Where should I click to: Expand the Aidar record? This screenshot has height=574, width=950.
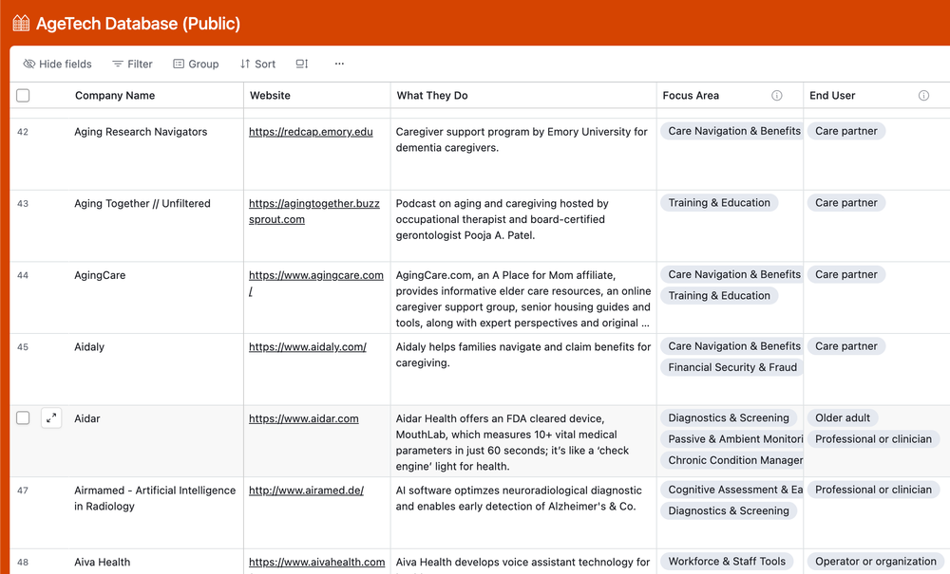click(51, 418)
